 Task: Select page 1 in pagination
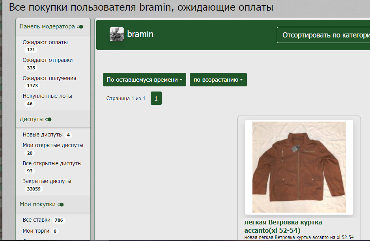pyautogui.click(x=156, y=99)
